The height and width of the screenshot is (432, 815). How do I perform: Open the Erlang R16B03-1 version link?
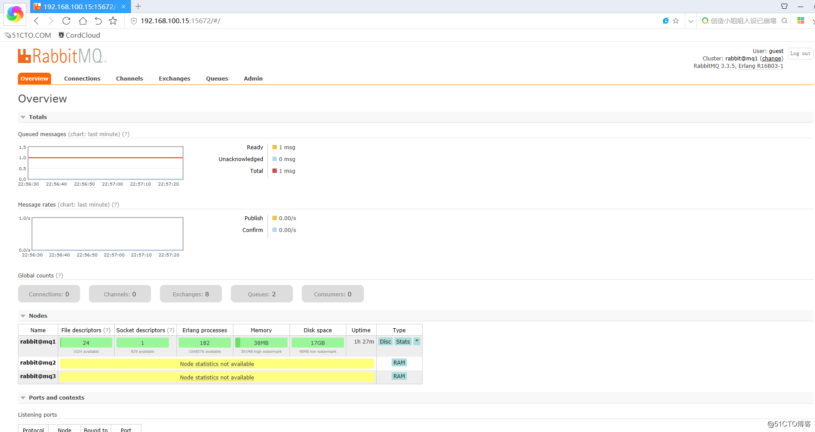pos(761,66)
